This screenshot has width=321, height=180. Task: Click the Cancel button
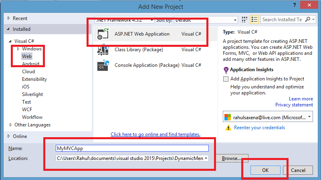coord(298,170)
